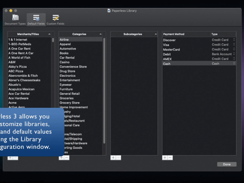
Task: Click the Merchants list scrollbar
Action: [x=53, y=40]
